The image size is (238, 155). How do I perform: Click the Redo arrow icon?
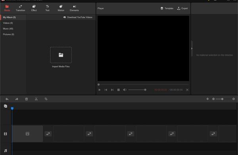[17, 99]
